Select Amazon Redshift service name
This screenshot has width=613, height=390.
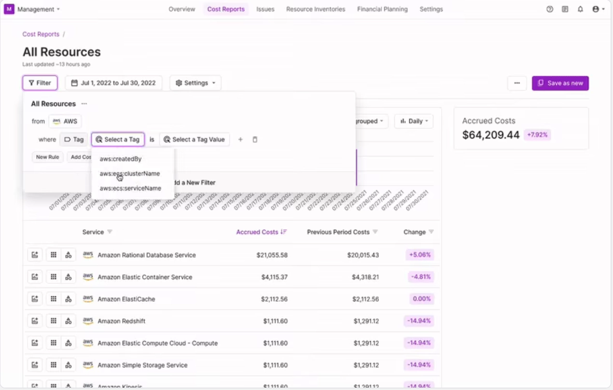(121, 321)
